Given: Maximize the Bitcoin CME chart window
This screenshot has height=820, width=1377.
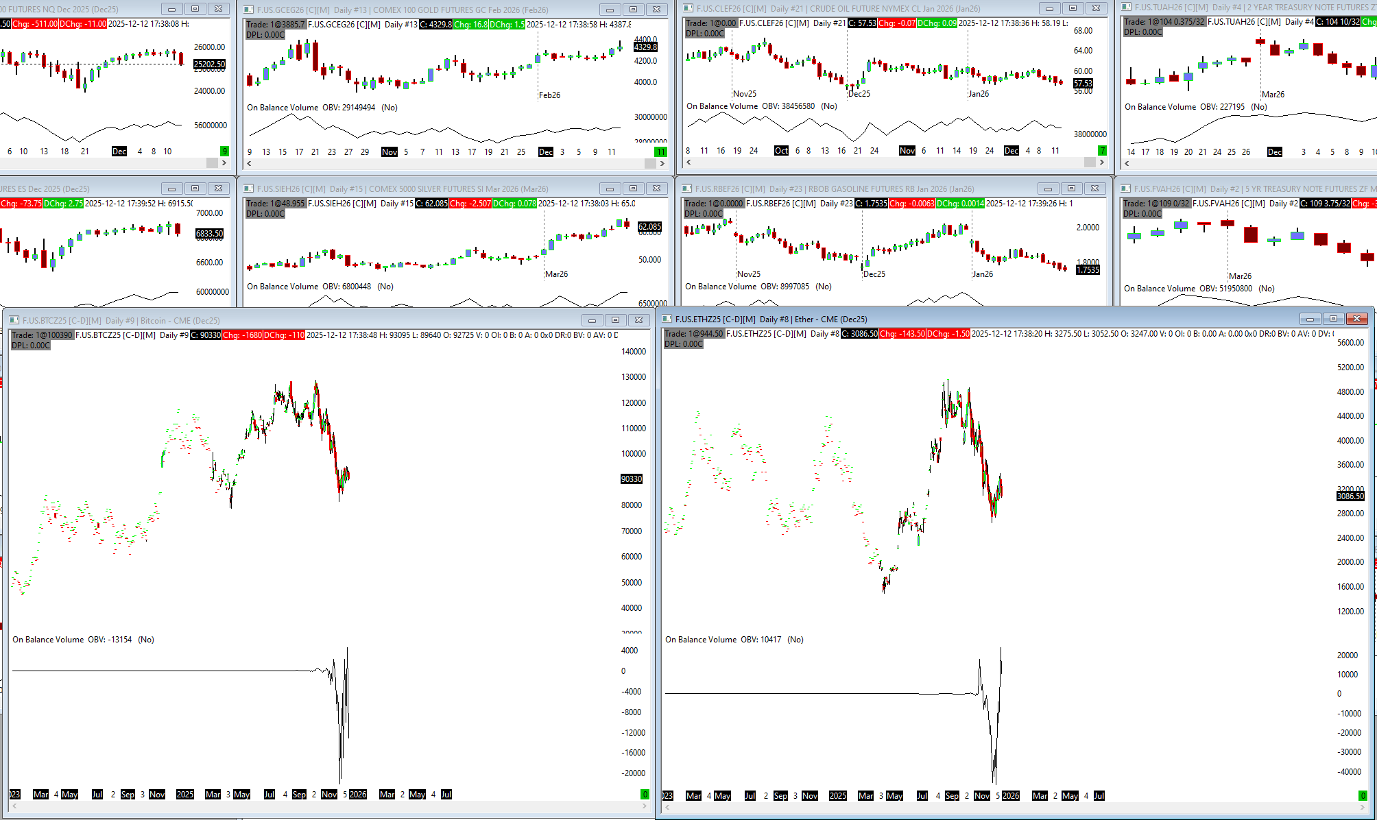Looking at the screenshot, I should (x=615, y=320).
